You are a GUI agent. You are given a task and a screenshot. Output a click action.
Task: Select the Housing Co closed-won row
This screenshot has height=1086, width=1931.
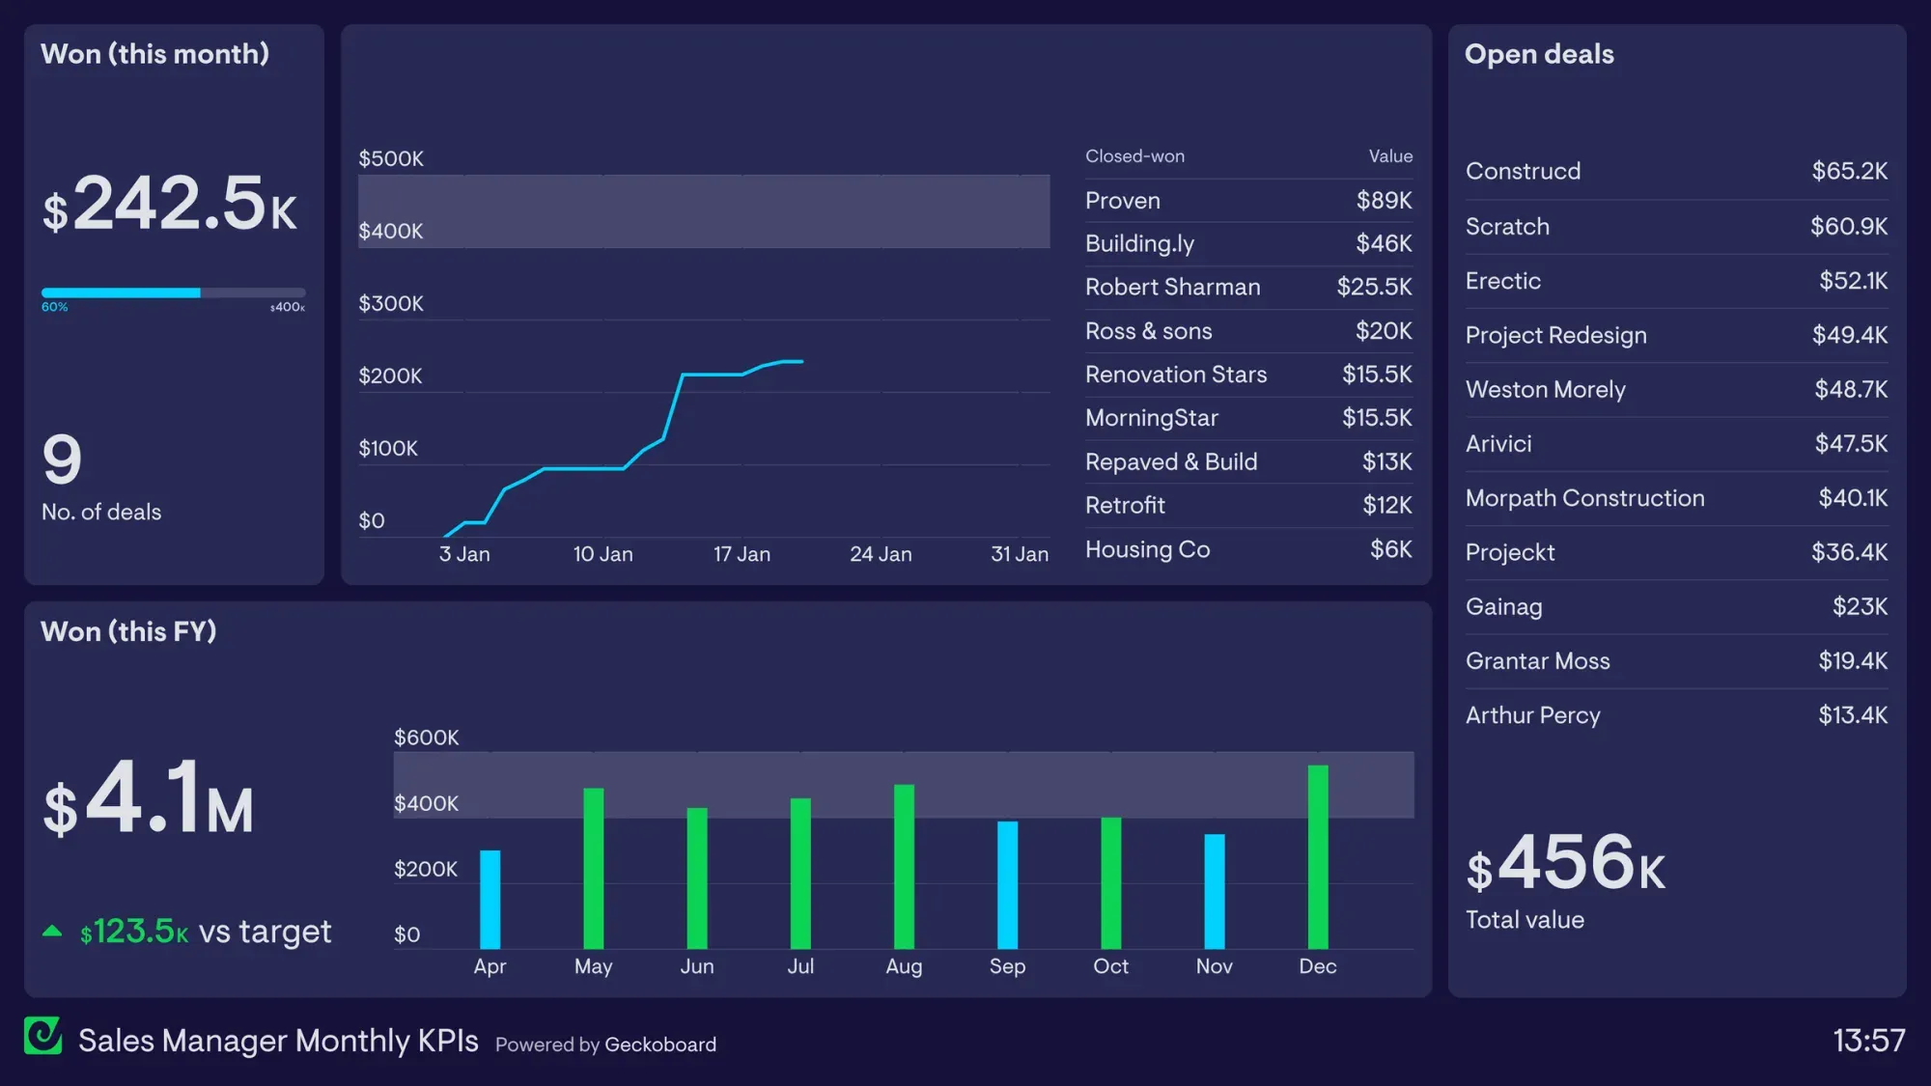click(x=1248, y=549)
